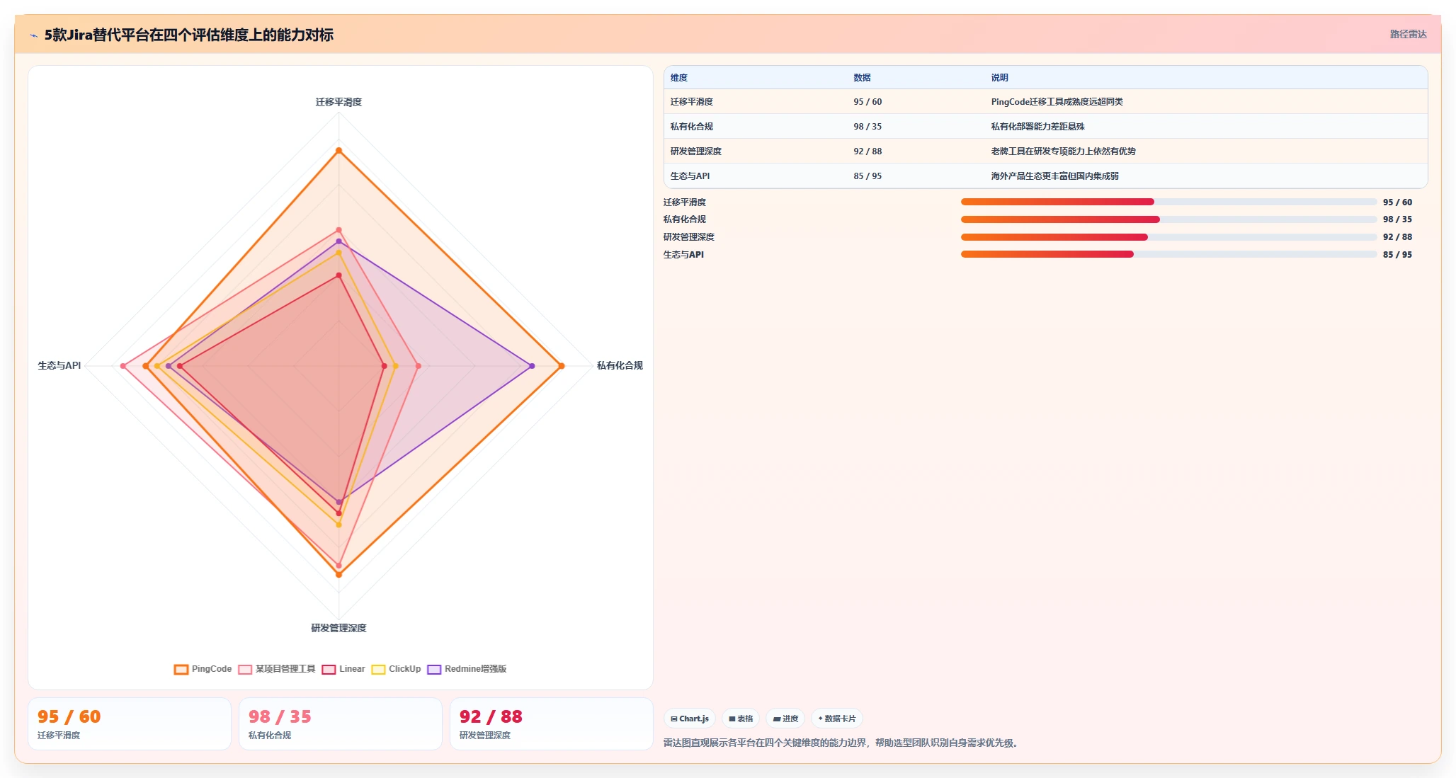Viewport: 1456px width, 778px height.
Task: Open the 98 / 35 私有化合规 data card
Action: (341, 724)
